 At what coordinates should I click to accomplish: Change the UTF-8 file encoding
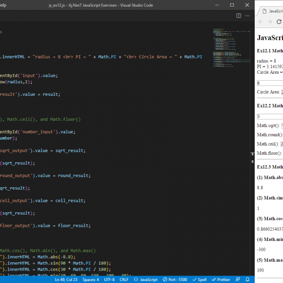coord(109,279)
